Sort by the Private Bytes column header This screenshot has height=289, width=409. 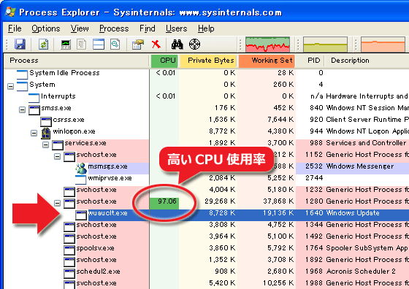208,61
